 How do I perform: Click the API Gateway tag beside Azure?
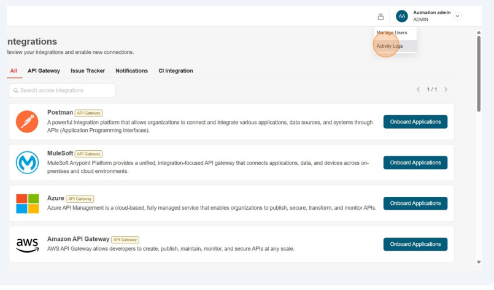click(80, 199)
